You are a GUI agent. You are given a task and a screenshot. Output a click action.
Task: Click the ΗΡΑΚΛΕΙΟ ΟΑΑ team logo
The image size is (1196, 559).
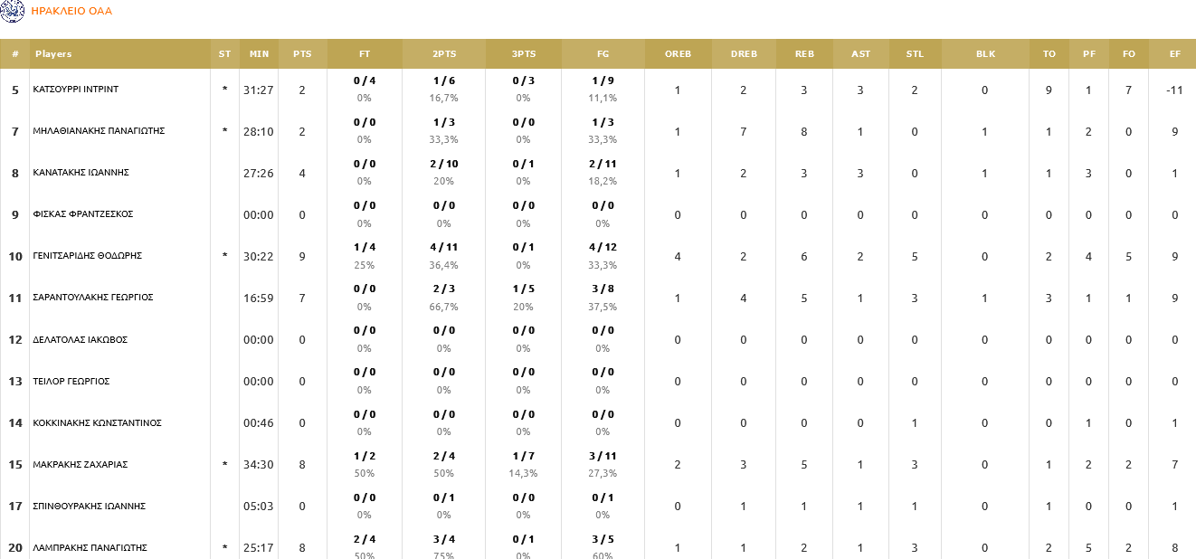[x=12, y=12]
